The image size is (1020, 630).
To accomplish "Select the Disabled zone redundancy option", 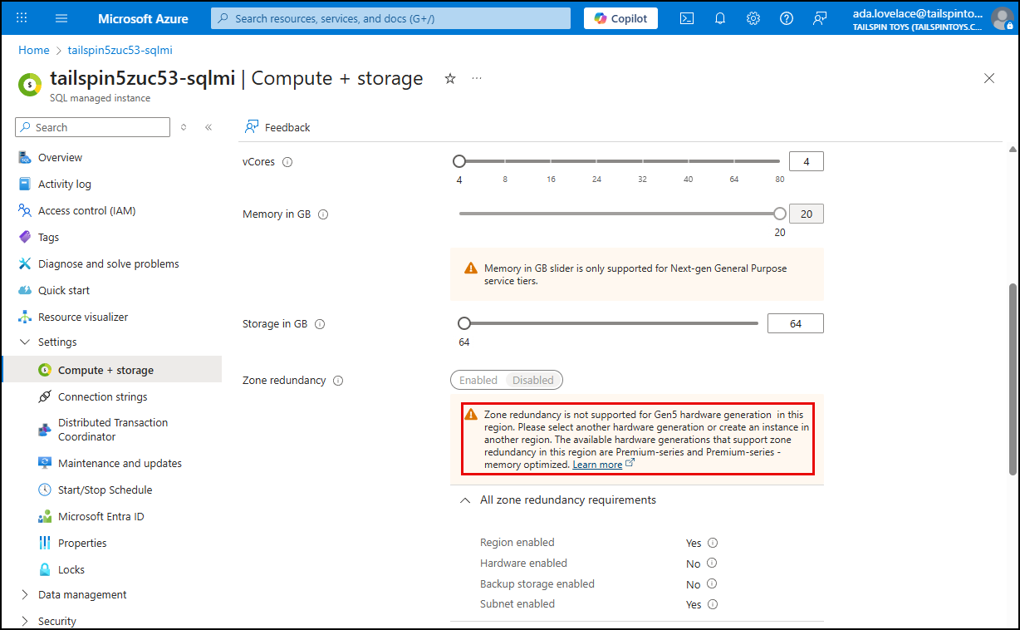I will pyautogui.click(x=533, y=381).
